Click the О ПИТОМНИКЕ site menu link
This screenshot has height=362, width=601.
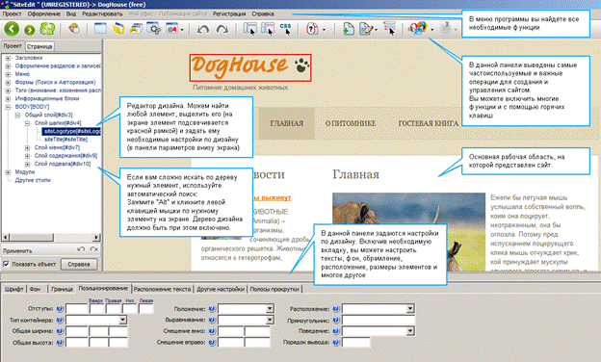351,123
